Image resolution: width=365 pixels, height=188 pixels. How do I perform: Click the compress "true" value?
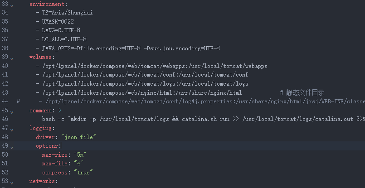click(82, 173)
